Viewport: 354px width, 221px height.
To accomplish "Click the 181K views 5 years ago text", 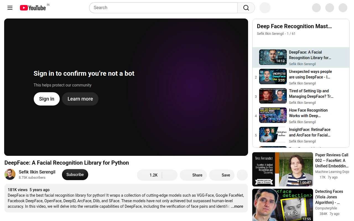I will [x=29, y=190].
